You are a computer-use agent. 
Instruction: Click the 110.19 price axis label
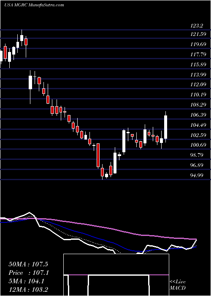tap(198, 95)
